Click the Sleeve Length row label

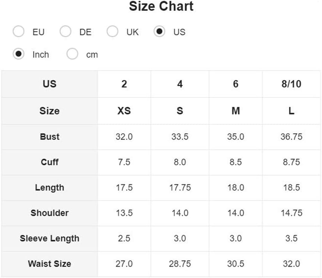50,238
